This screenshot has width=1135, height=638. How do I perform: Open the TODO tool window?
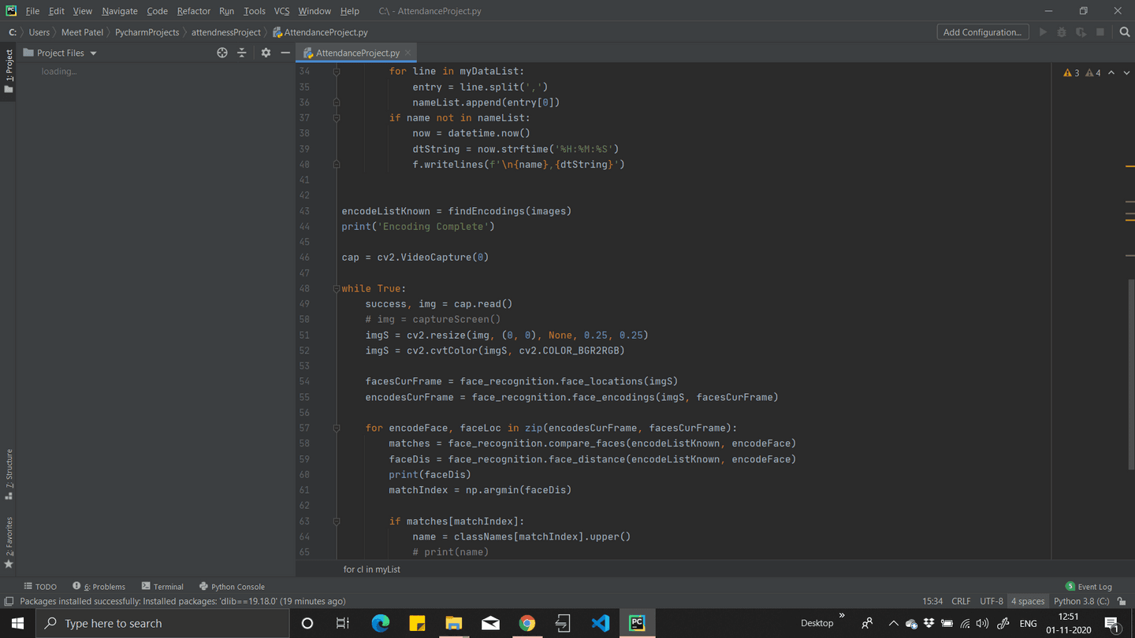point(40,586)
